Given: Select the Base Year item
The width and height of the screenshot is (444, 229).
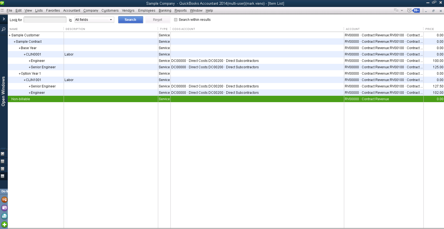Looking at the screenshot, I should pyautogui.click(x=29, y=48).
